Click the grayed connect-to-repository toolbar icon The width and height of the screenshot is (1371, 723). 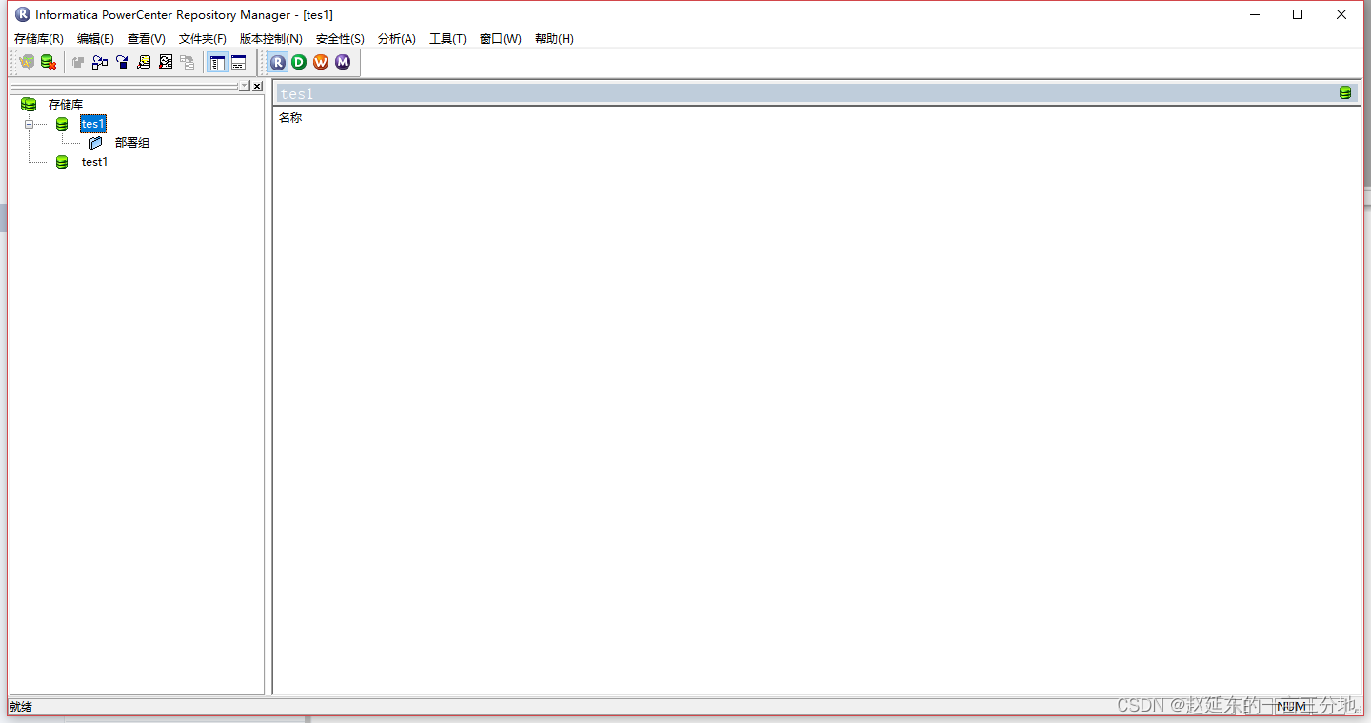(27, 62)
